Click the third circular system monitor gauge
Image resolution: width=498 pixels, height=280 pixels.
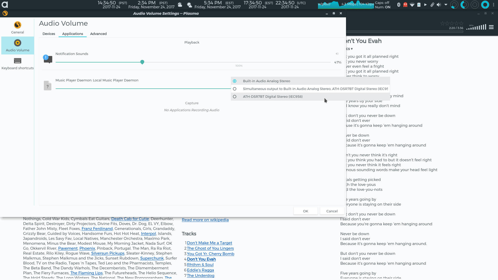coord(475,5)
